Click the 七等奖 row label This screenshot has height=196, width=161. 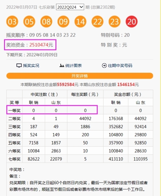[15, 159]
